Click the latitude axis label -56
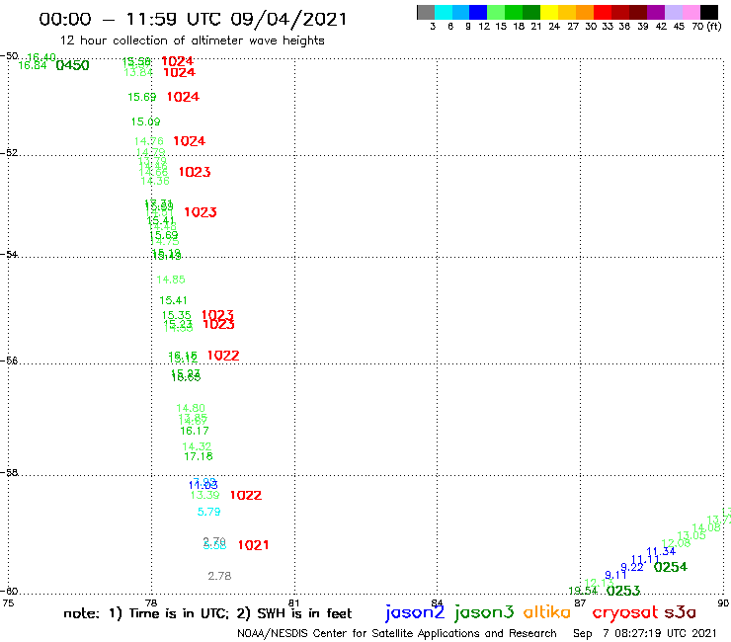The width and height of the screenshot is (731, 642). 9,361
